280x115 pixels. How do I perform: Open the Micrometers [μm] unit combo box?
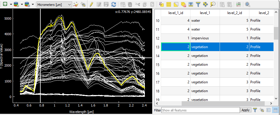point(54,4)
